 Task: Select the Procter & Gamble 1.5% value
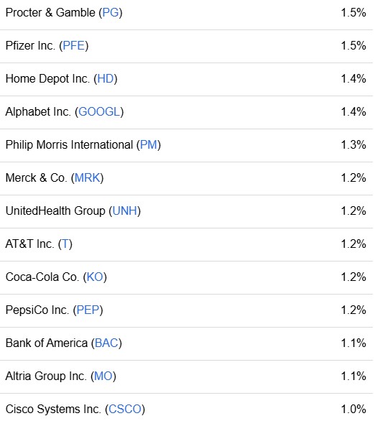[x=353, y=13]
